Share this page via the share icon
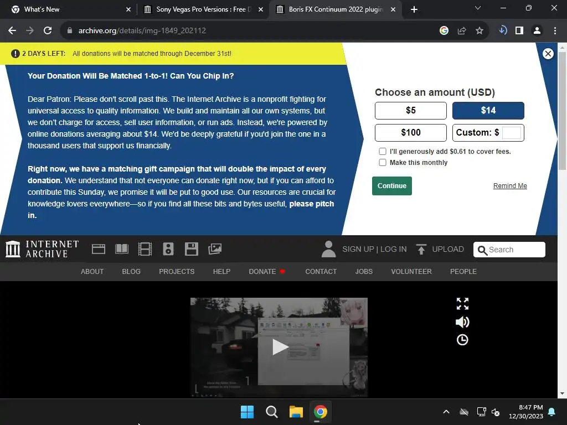 pos(461,31)
